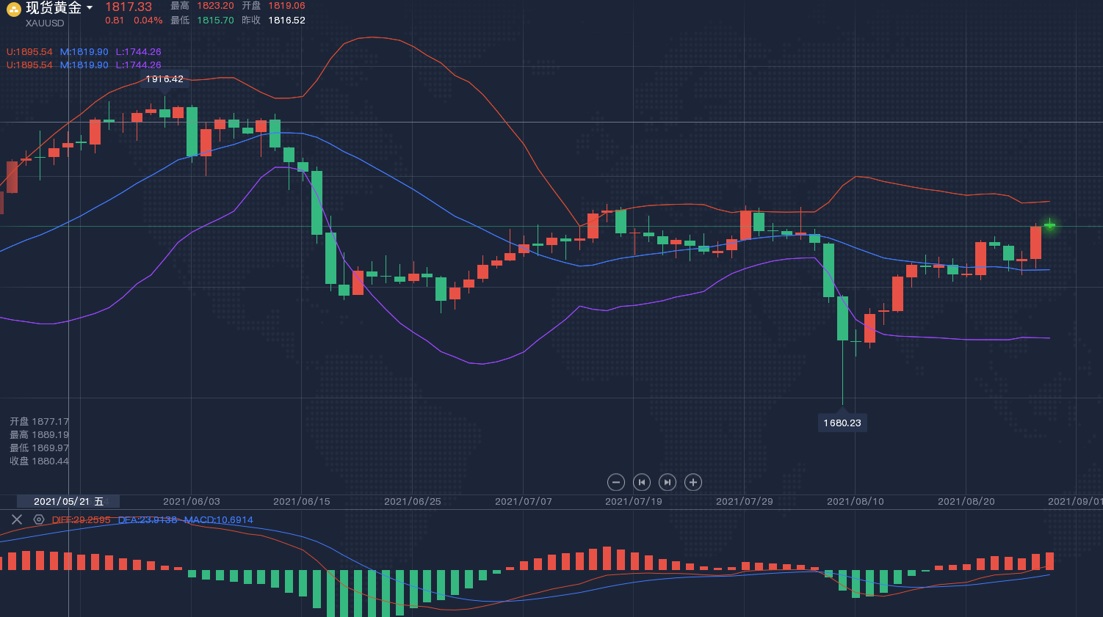1103x617 pixels.
Task: Select the 2021/05/21 highlighted date label
Action: (68, 502)
